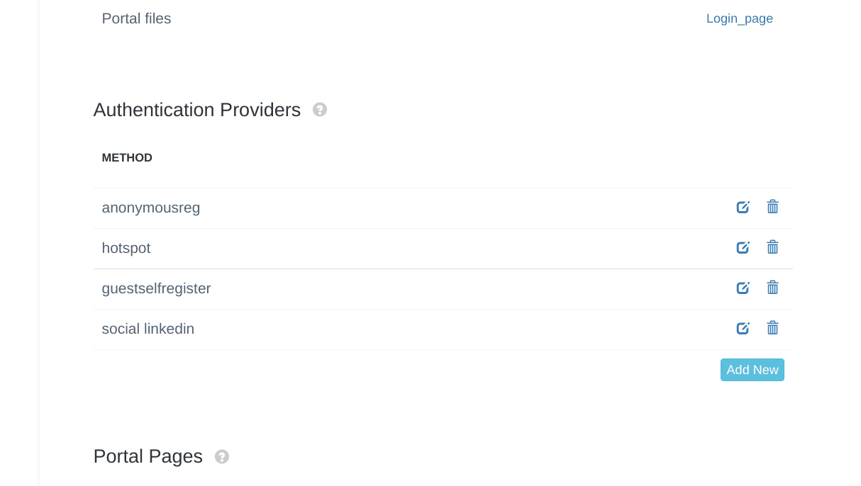Edit the anonymousreg authentication provider
861x486 pixels.
point(743,207)
